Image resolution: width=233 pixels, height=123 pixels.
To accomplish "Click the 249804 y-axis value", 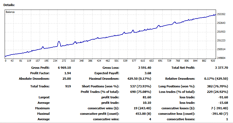I will point(221,58).
